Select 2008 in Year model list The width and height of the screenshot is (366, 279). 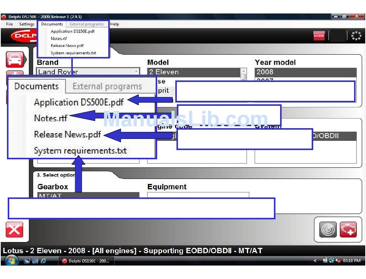[x=306, y=72]
